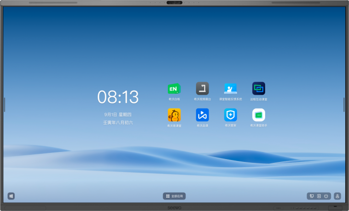Viewport: 349px width, 211px height.
Task: Click the arrow-in-box icon beside power
Action: click(319, 196)
